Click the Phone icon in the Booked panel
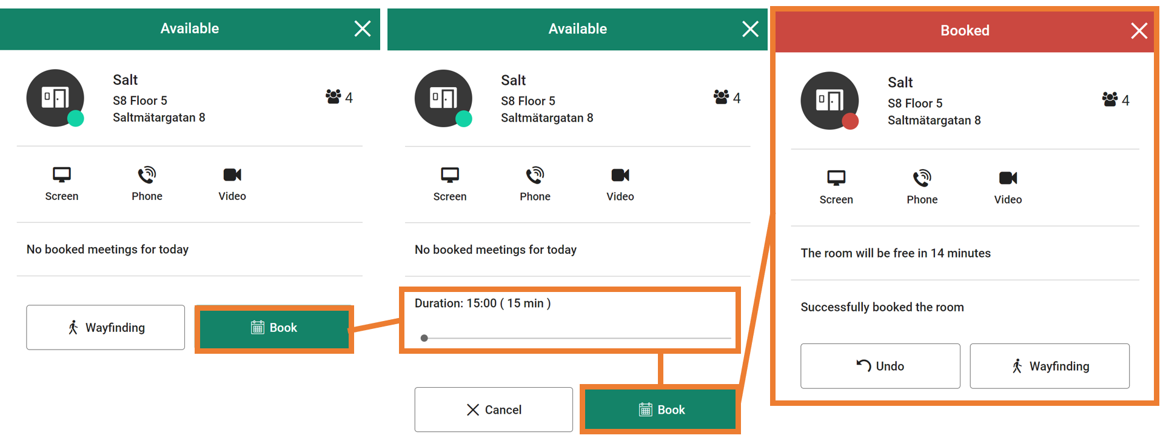This screenshot has height=441, width=1163. (x=922, y=178)
